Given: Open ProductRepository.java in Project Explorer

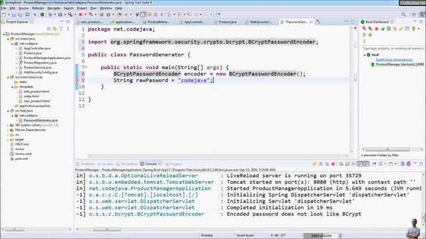Looking at the screenshot, I should tap(40, 63).
